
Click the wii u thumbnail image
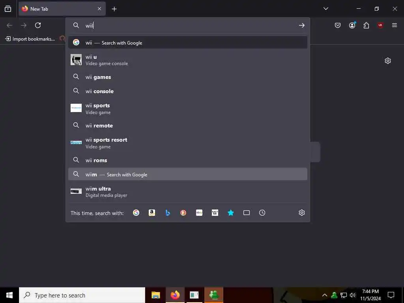pyautogui.click(x=76, y=60)
